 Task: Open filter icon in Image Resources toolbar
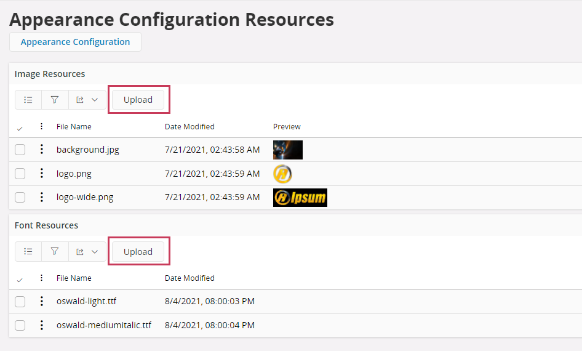tap(55, 100)
